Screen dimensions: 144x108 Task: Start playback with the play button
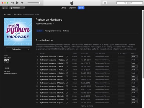pos(17,3)
